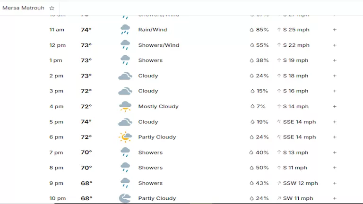This screenshot has width=363, height=204.
Task: Click the S 25 mph wind reading
Action: pos(296,30)
